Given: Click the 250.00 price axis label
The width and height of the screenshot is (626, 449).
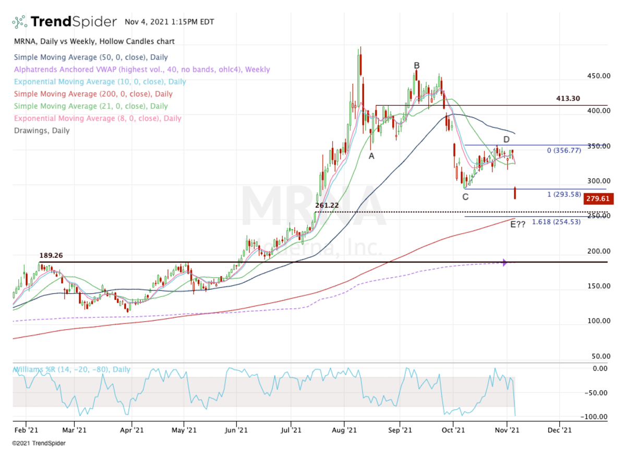Looking at the screenshot, I should tap(598, 216).
